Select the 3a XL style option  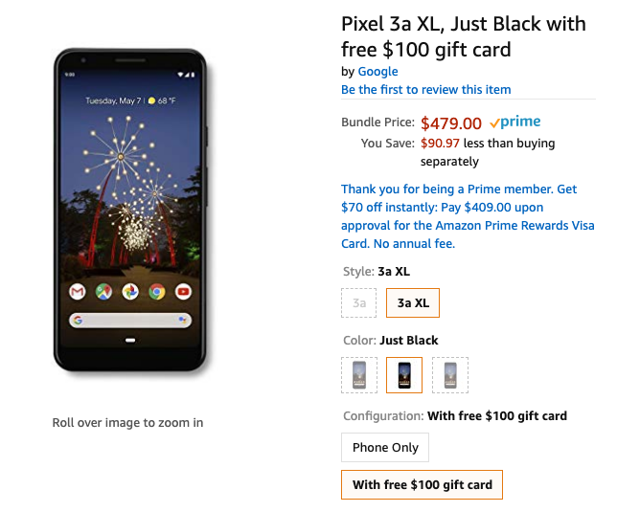(x=413, y=302)
